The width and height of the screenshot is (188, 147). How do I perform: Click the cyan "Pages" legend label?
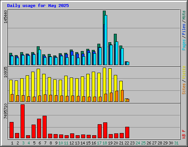pos(184,45)
